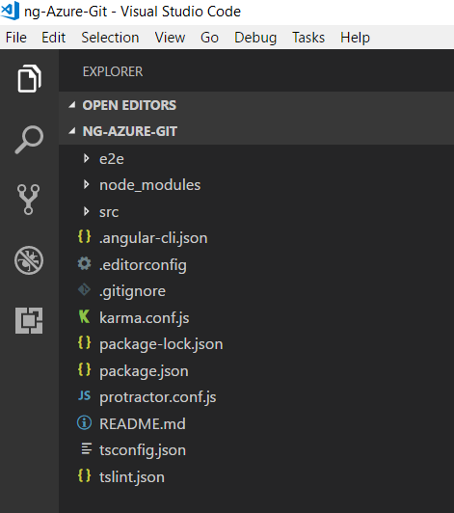Expand the src folder arrow
Image resolution: width=454 pixels, height=513 pixels.
click(87, 211)
